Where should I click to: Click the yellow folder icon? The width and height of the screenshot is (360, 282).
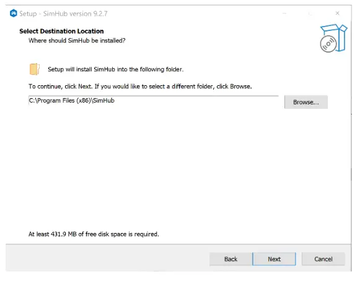(x=35, y=69)
